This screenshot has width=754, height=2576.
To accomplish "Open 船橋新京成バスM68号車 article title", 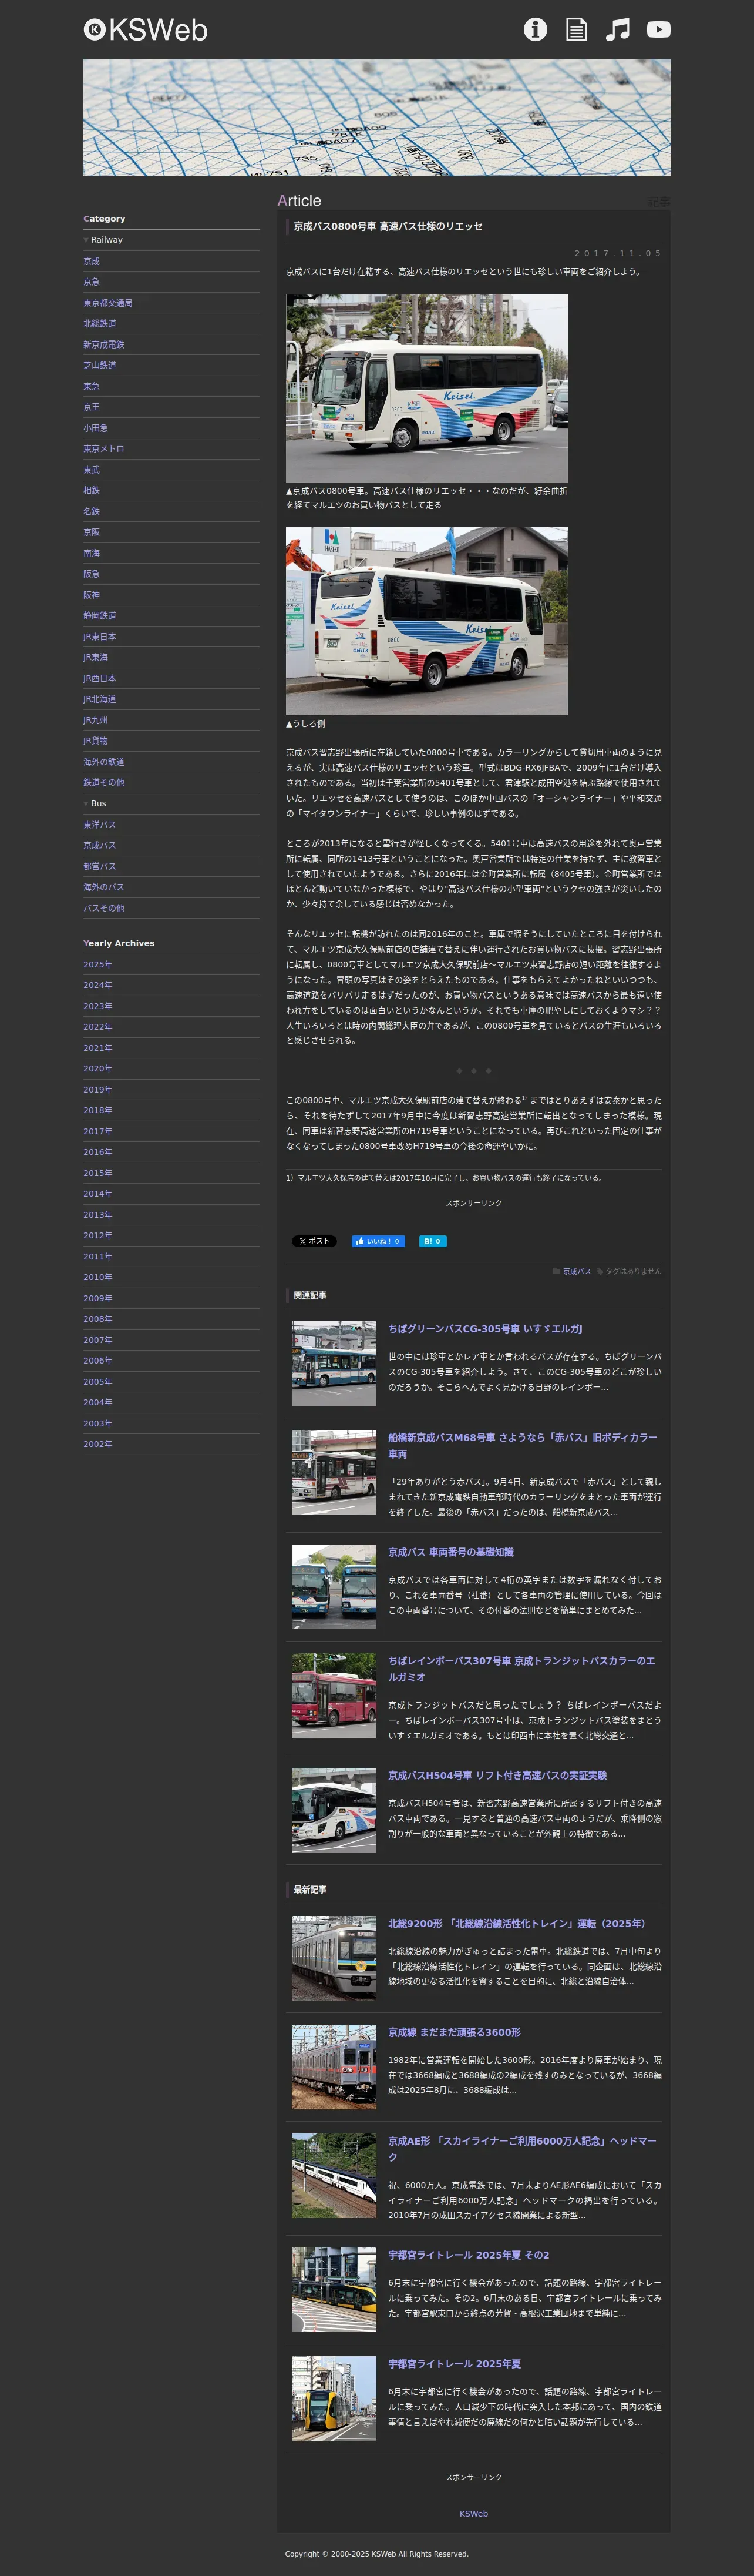I will (x=523, y=1445).
